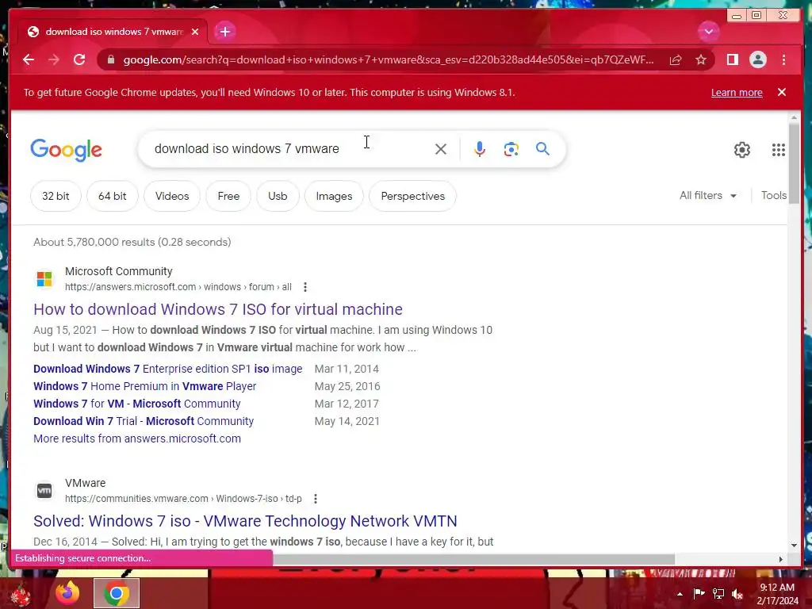
Task: Open Google quick settings gear
Action: pos(741,150)
